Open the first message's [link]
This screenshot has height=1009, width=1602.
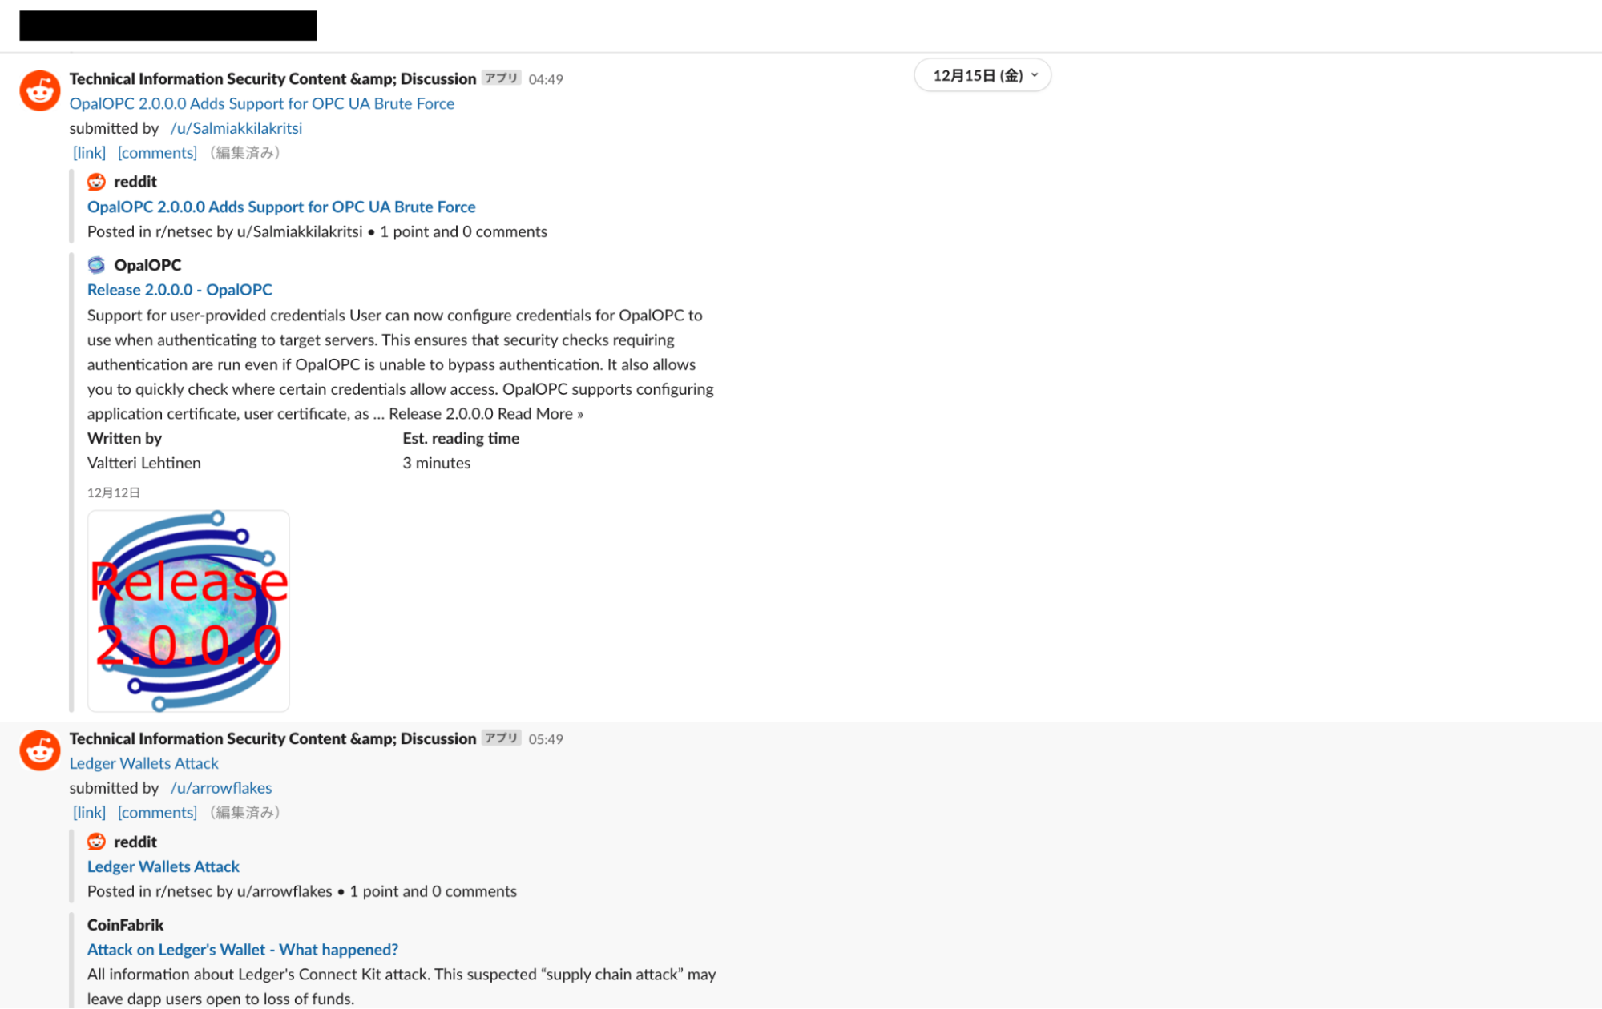point(89,153)
